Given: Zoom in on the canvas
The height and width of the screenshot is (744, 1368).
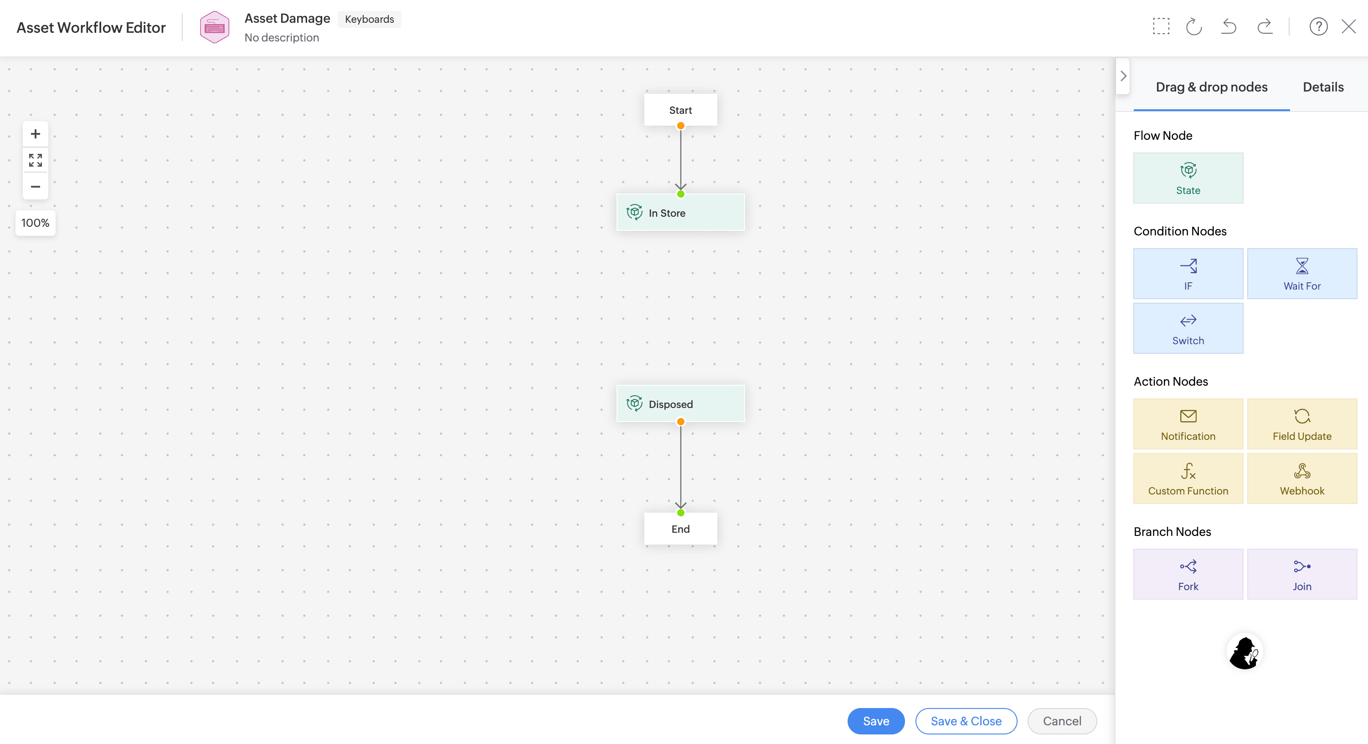Looking at the screenshot, I should pyautogui.click(x=35, y=134).
